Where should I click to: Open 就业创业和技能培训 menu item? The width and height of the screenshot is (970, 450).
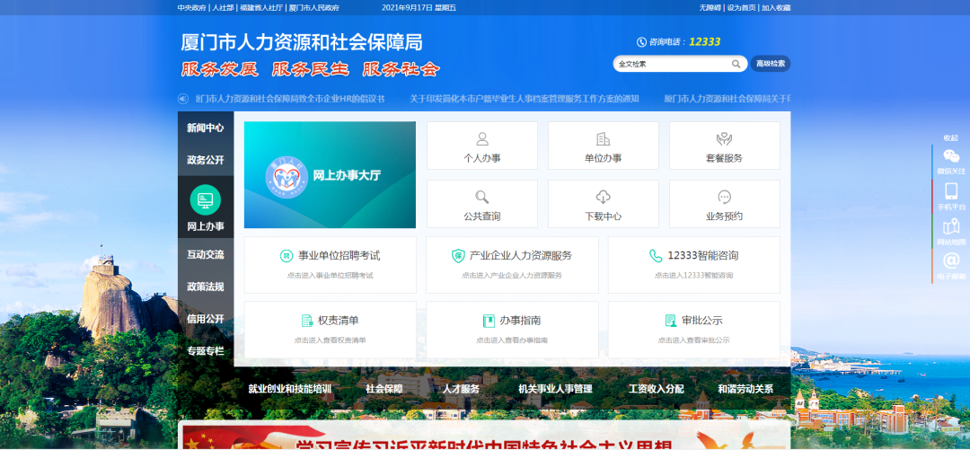289,389
